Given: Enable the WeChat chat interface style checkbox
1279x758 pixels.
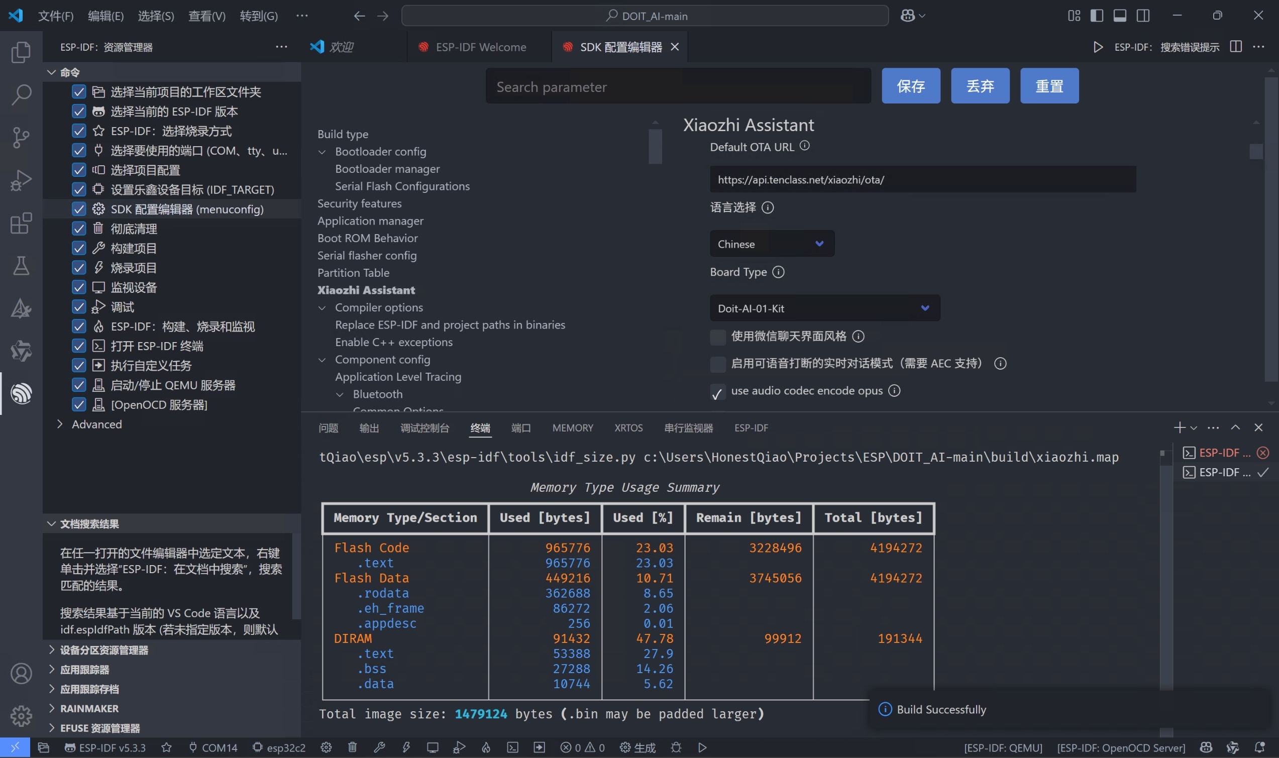Looking at the screenshot, I should point(718,337).
